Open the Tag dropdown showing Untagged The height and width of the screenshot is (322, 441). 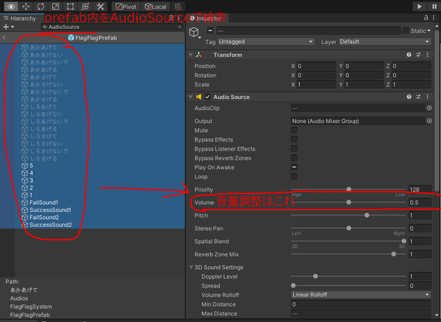click(266, 42)
